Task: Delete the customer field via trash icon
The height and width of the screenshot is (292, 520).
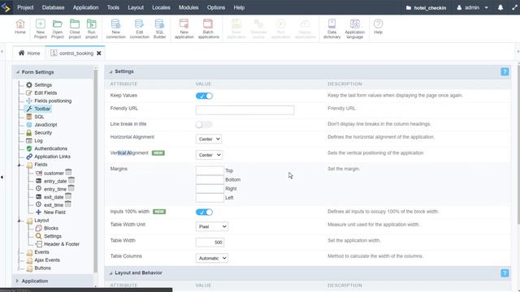Action: pyautogui.click(x=68, y=172)
